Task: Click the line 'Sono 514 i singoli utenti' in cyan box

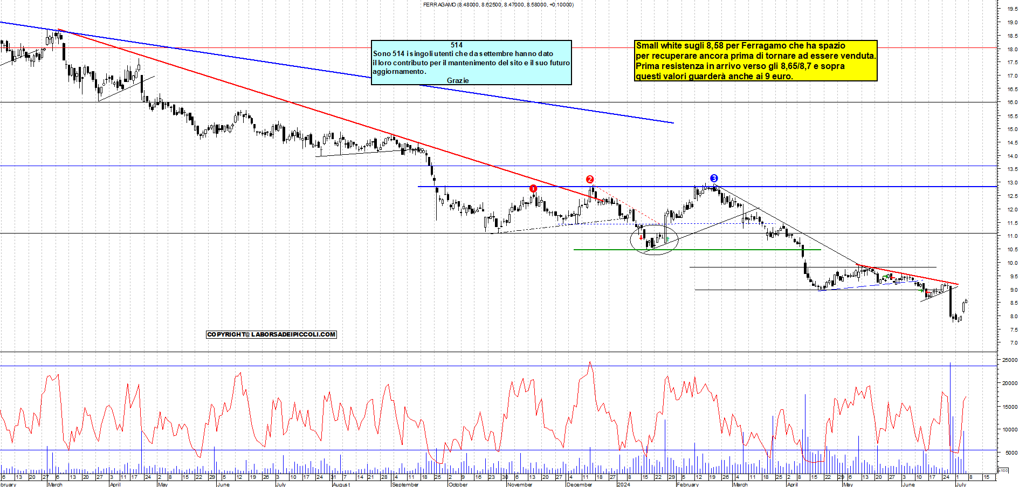Action: pos(463,53)
